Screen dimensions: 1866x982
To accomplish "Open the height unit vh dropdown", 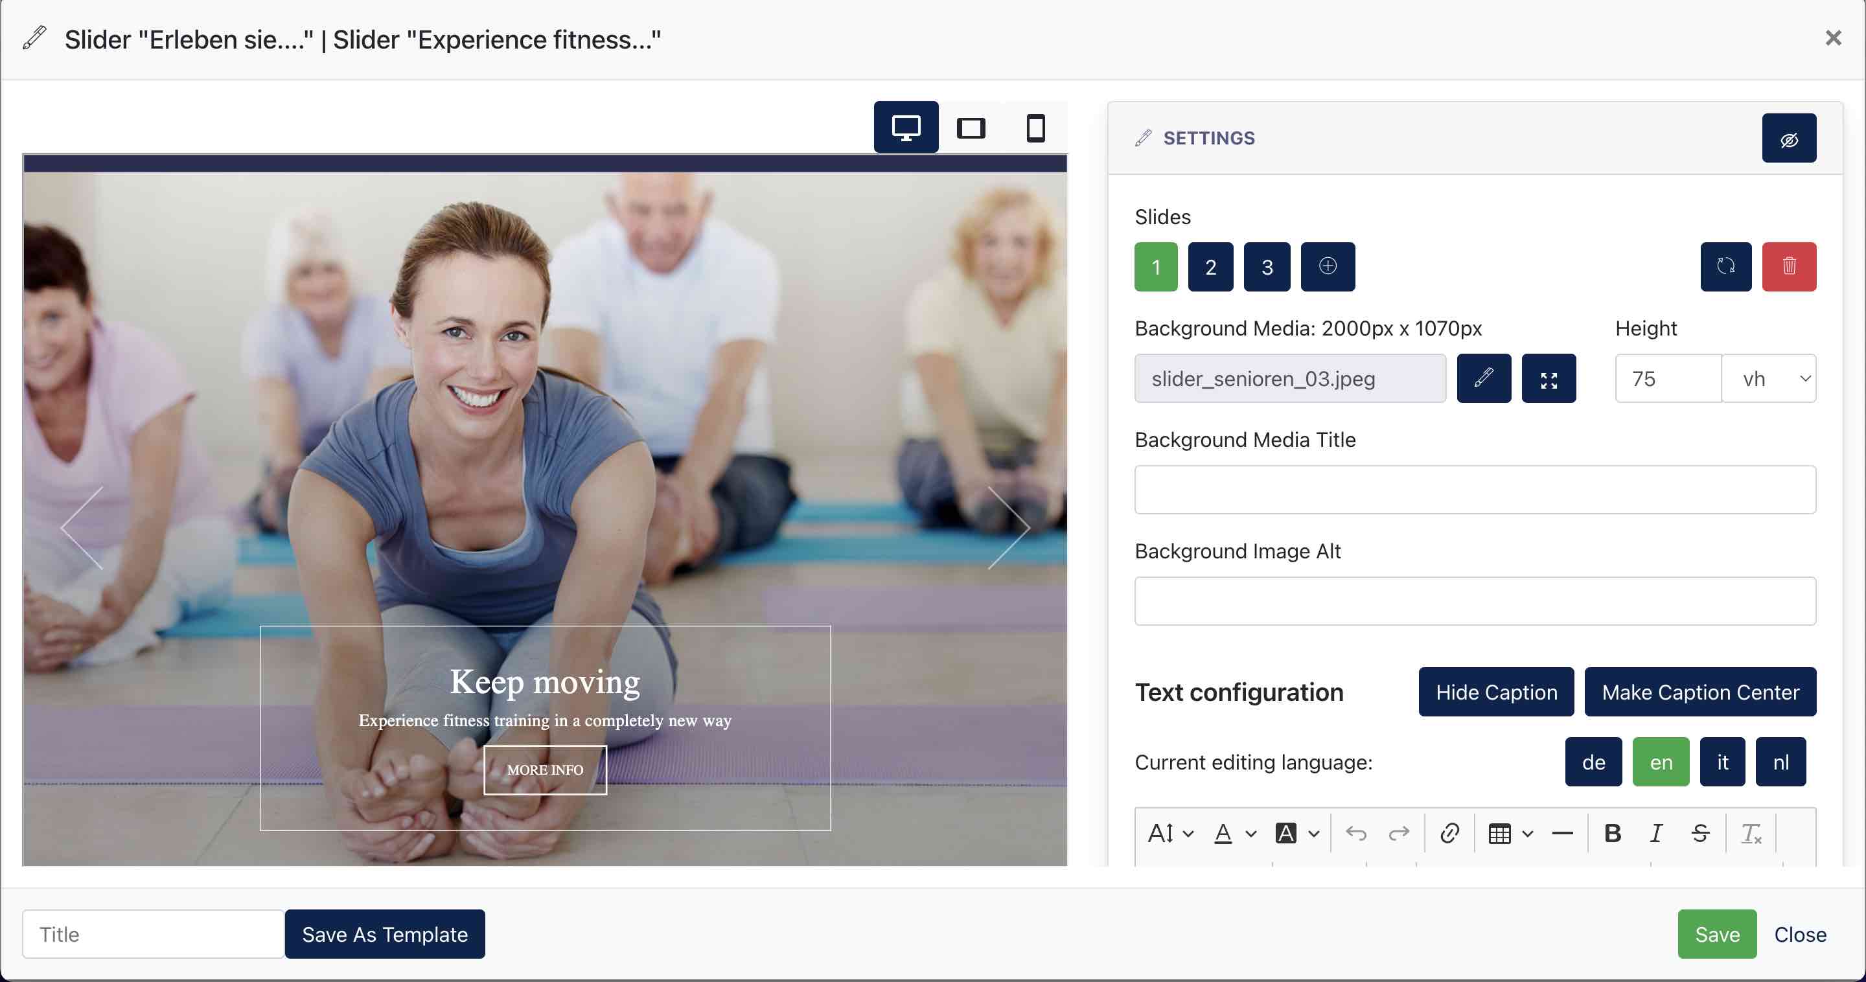I will pos(1768,378).
